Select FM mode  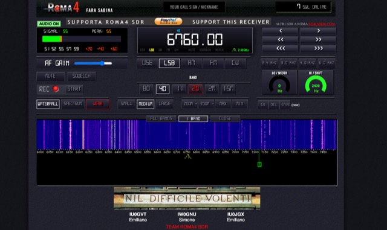pyautogui.click(x=213, y=63)
